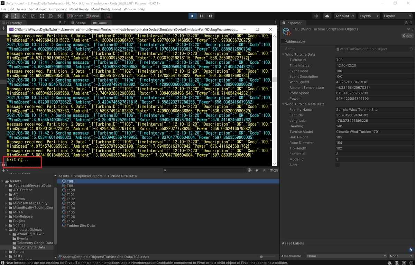Select the Scale tool
Screen dimensions: 415x265
[x=33, y=16]
